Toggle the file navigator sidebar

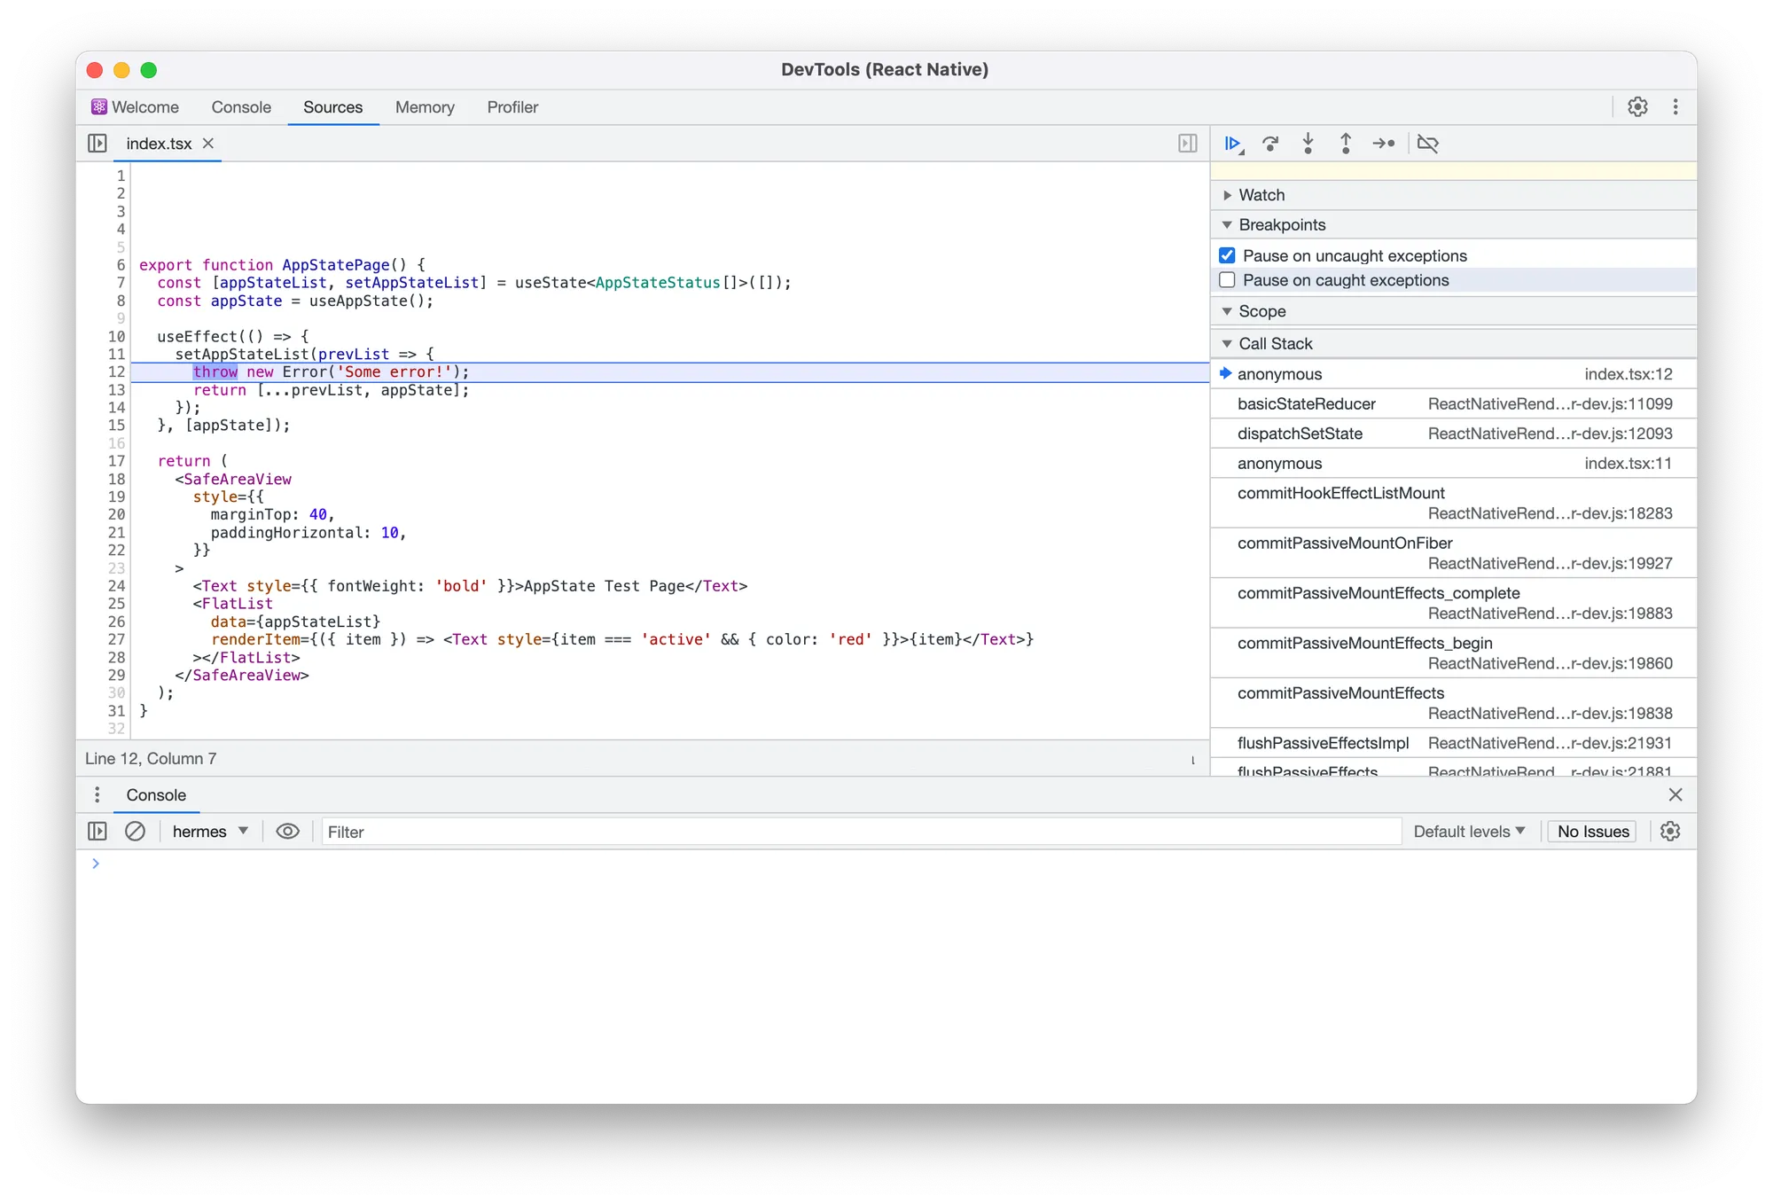(98, 144)
